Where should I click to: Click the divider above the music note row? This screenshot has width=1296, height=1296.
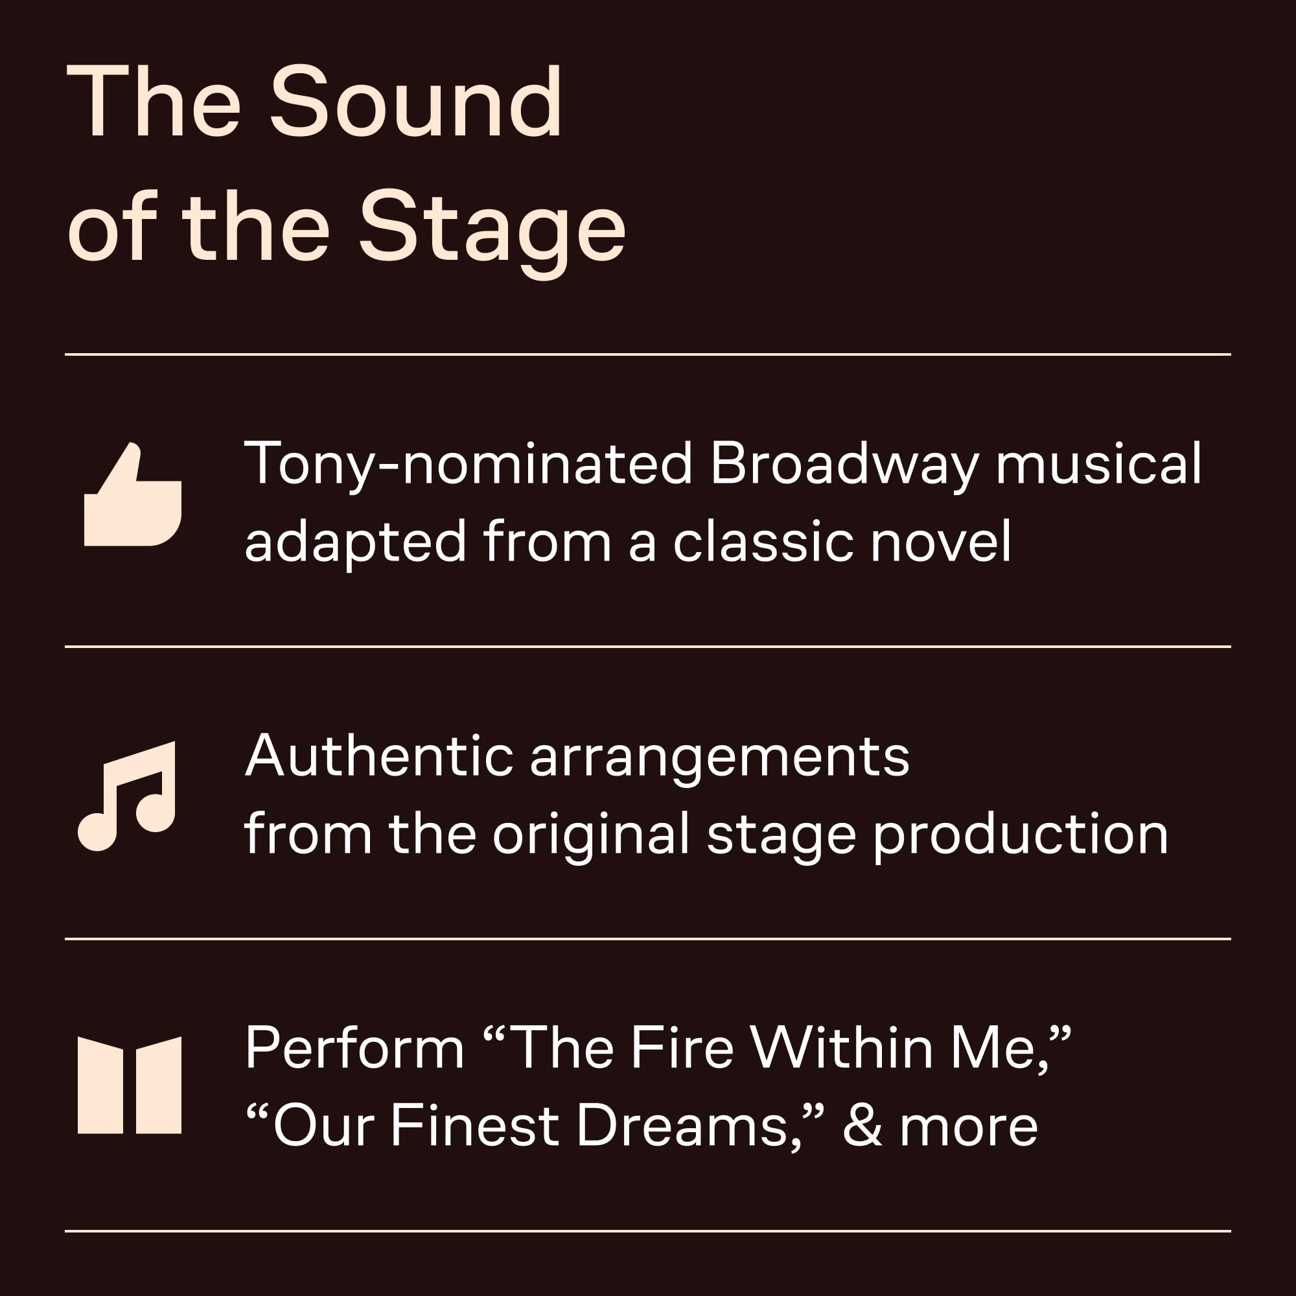click(x=648, y=647)
